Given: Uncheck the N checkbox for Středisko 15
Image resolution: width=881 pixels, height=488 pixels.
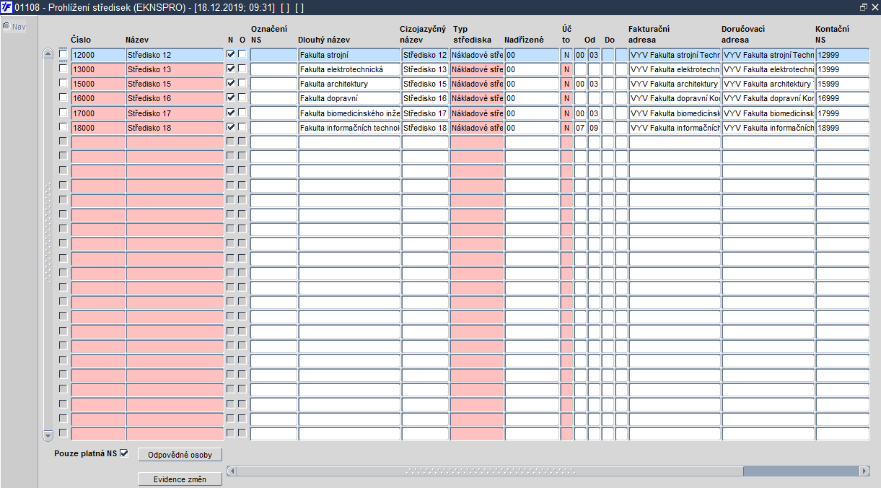Looking at the screenshot, I should (x=231, y=83).
